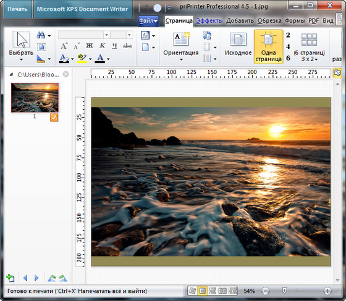Screen dimensions: 346x301
Task: Switch to the Обрезка tab
Action: pyautogui.click(x=269, y=21)
